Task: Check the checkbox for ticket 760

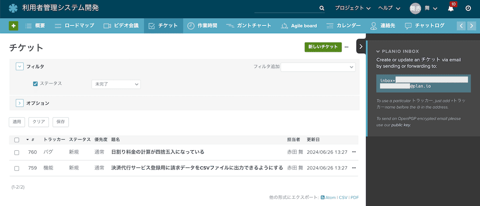Action: click(x=17, y=152)
